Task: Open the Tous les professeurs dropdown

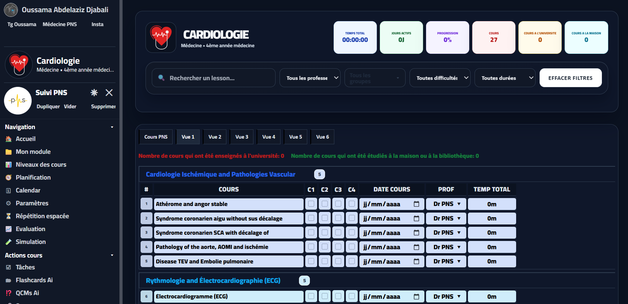Action: [x=310, y=78]
